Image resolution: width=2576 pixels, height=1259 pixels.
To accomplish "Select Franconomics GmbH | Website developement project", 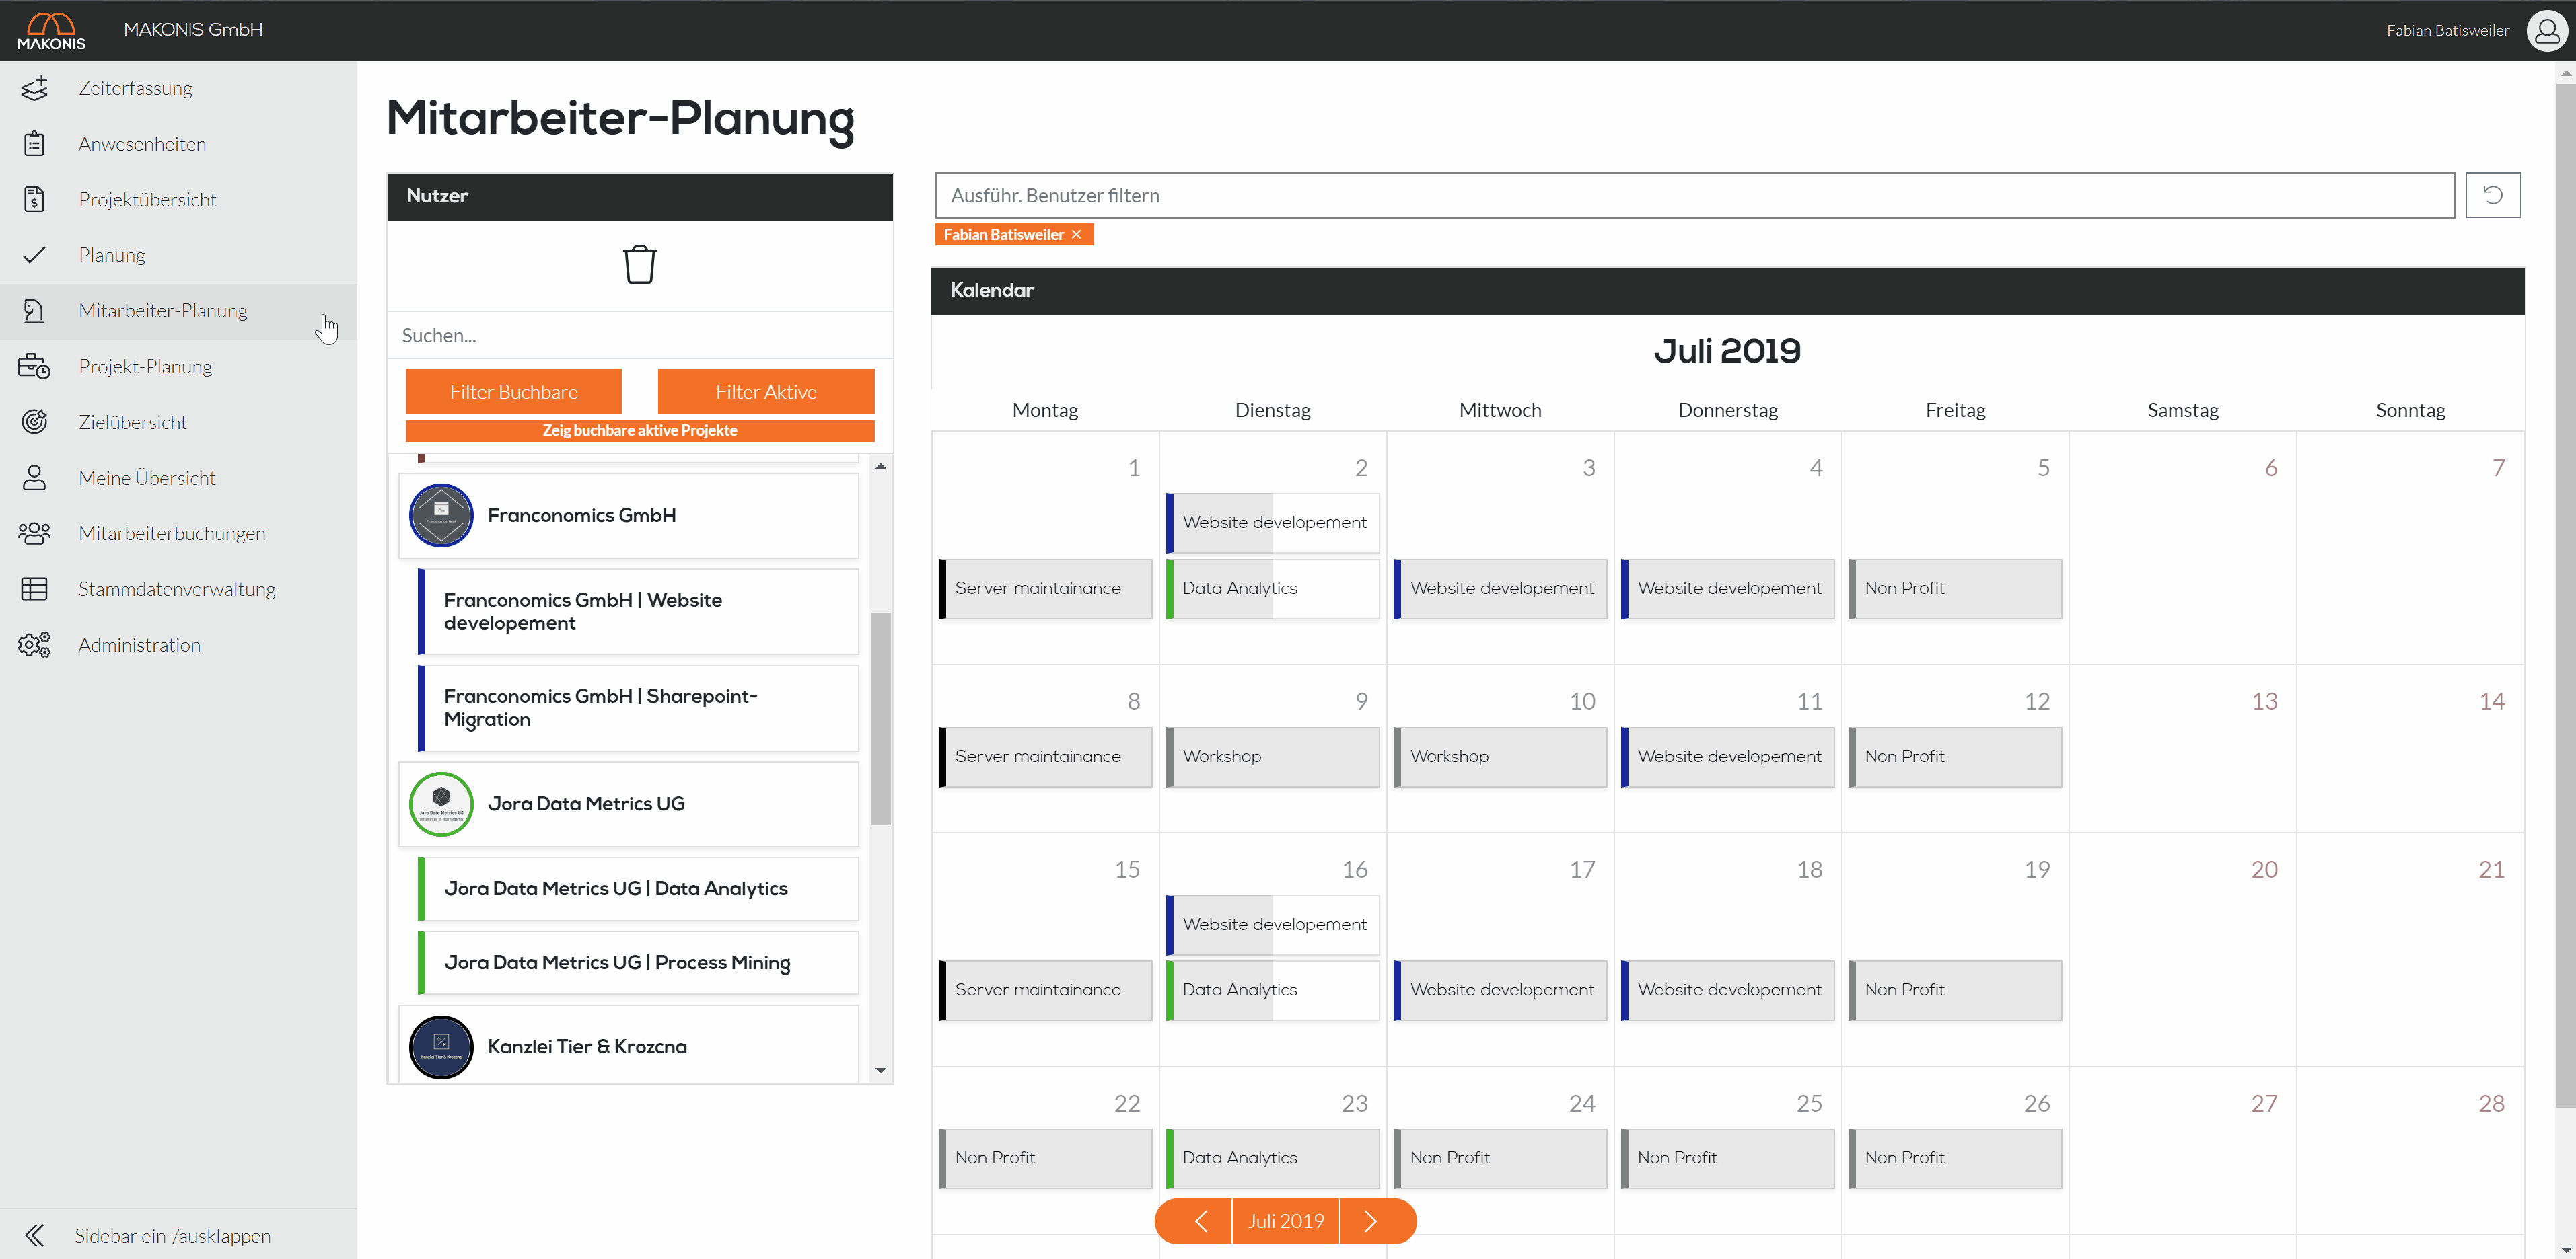I will pos(638,611).
